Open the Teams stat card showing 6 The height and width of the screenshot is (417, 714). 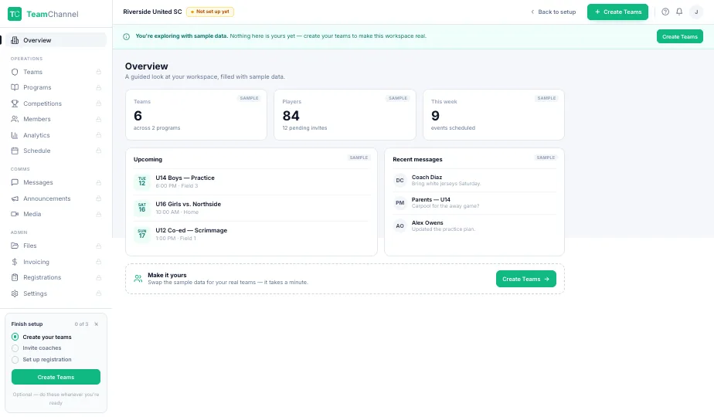(196, 115)
